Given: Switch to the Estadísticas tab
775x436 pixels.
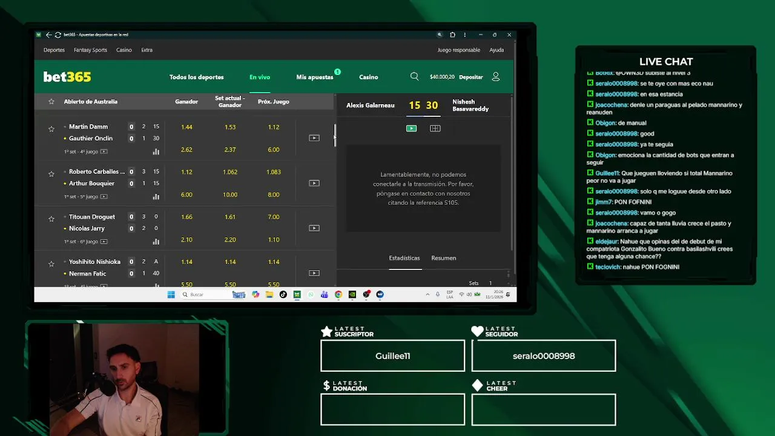Looking at the screenshot, I should [404, 258].
